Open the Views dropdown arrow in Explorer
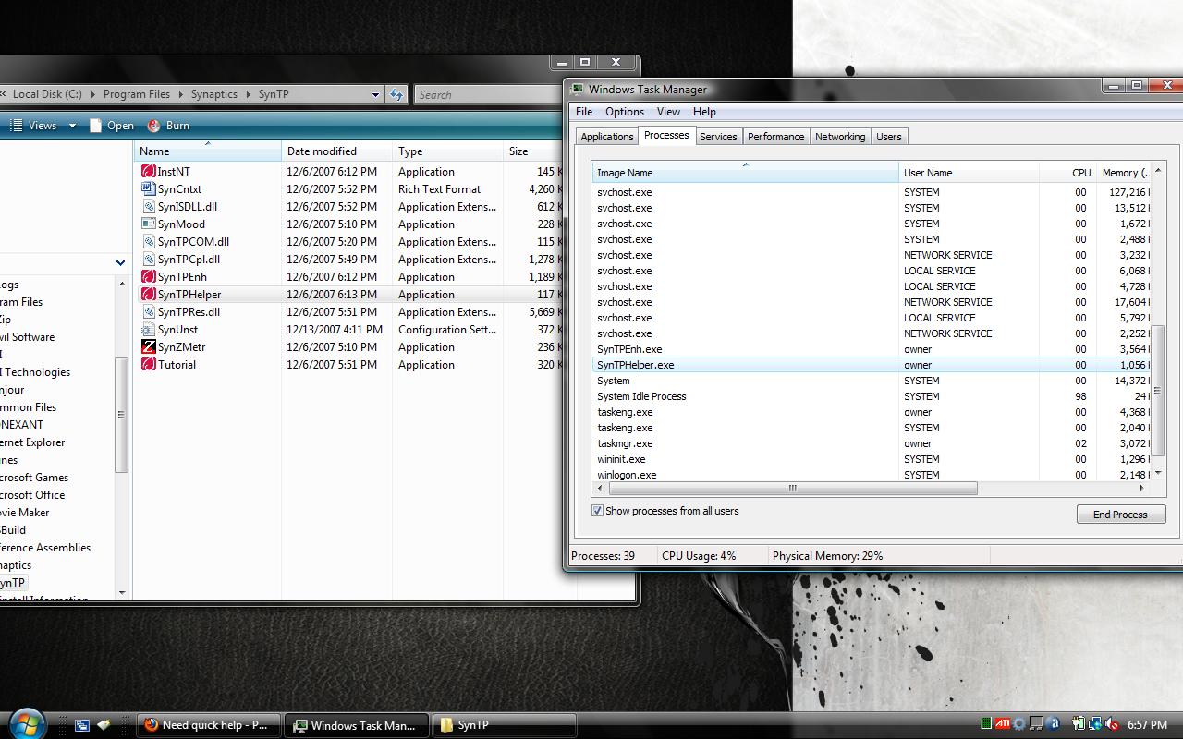This screenshot has width=1183, height=739. coord(72,126)
